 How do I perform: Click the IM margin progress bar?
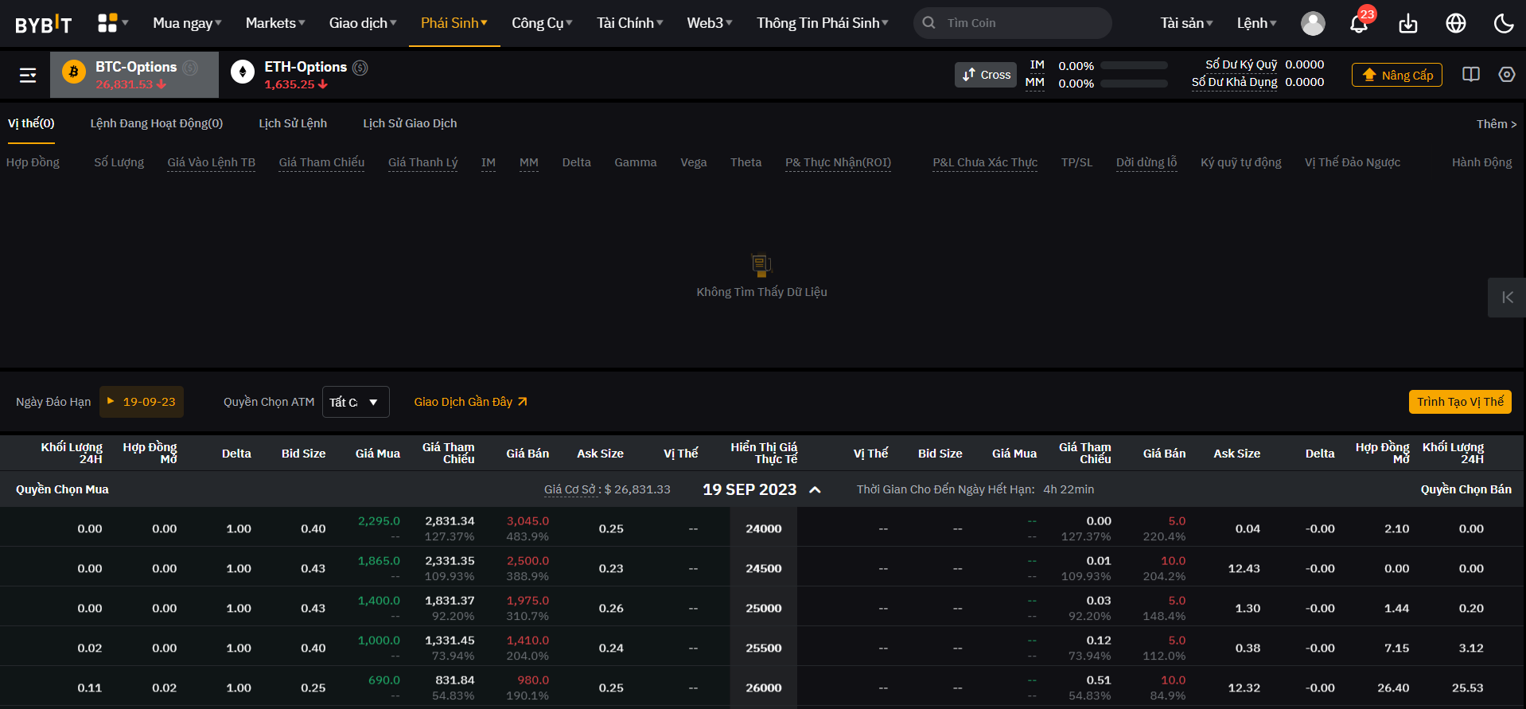(1134, 65)
